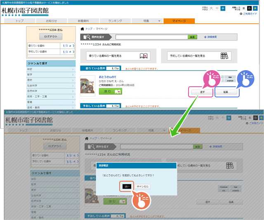Click the green 検索 button in upper page
The width and height of the screenshot is (264, 220).
[192, 37]
